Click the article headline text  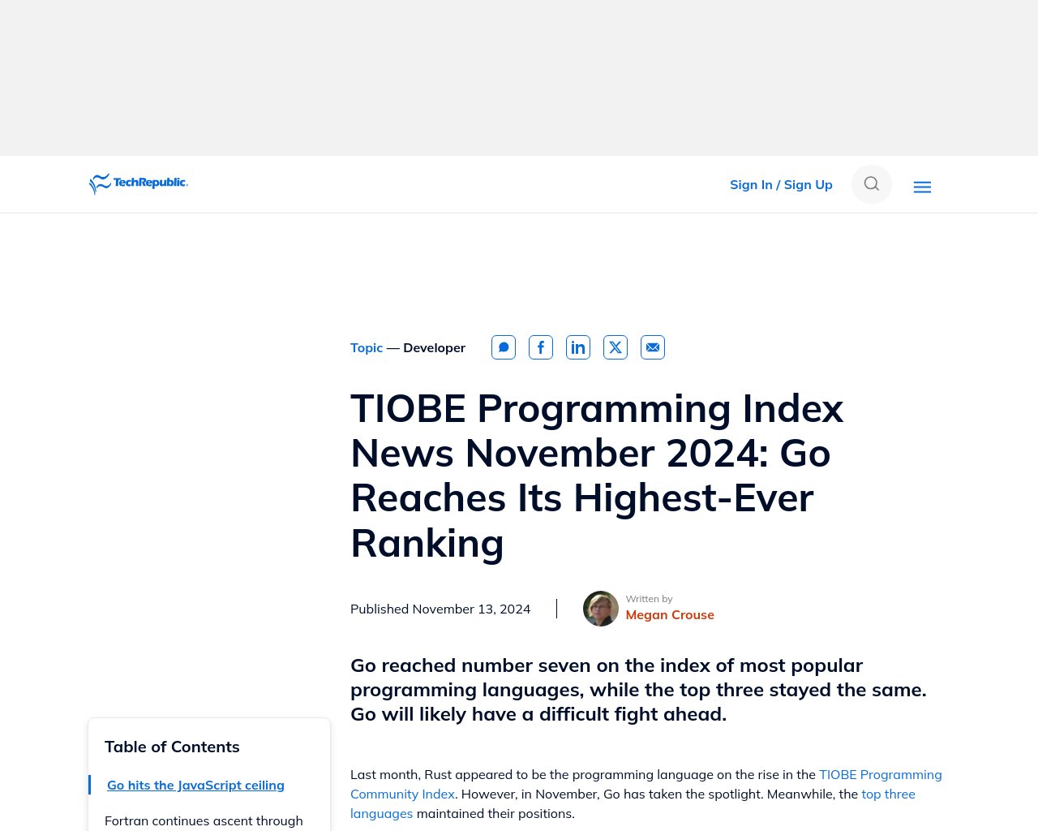(597, 475)
